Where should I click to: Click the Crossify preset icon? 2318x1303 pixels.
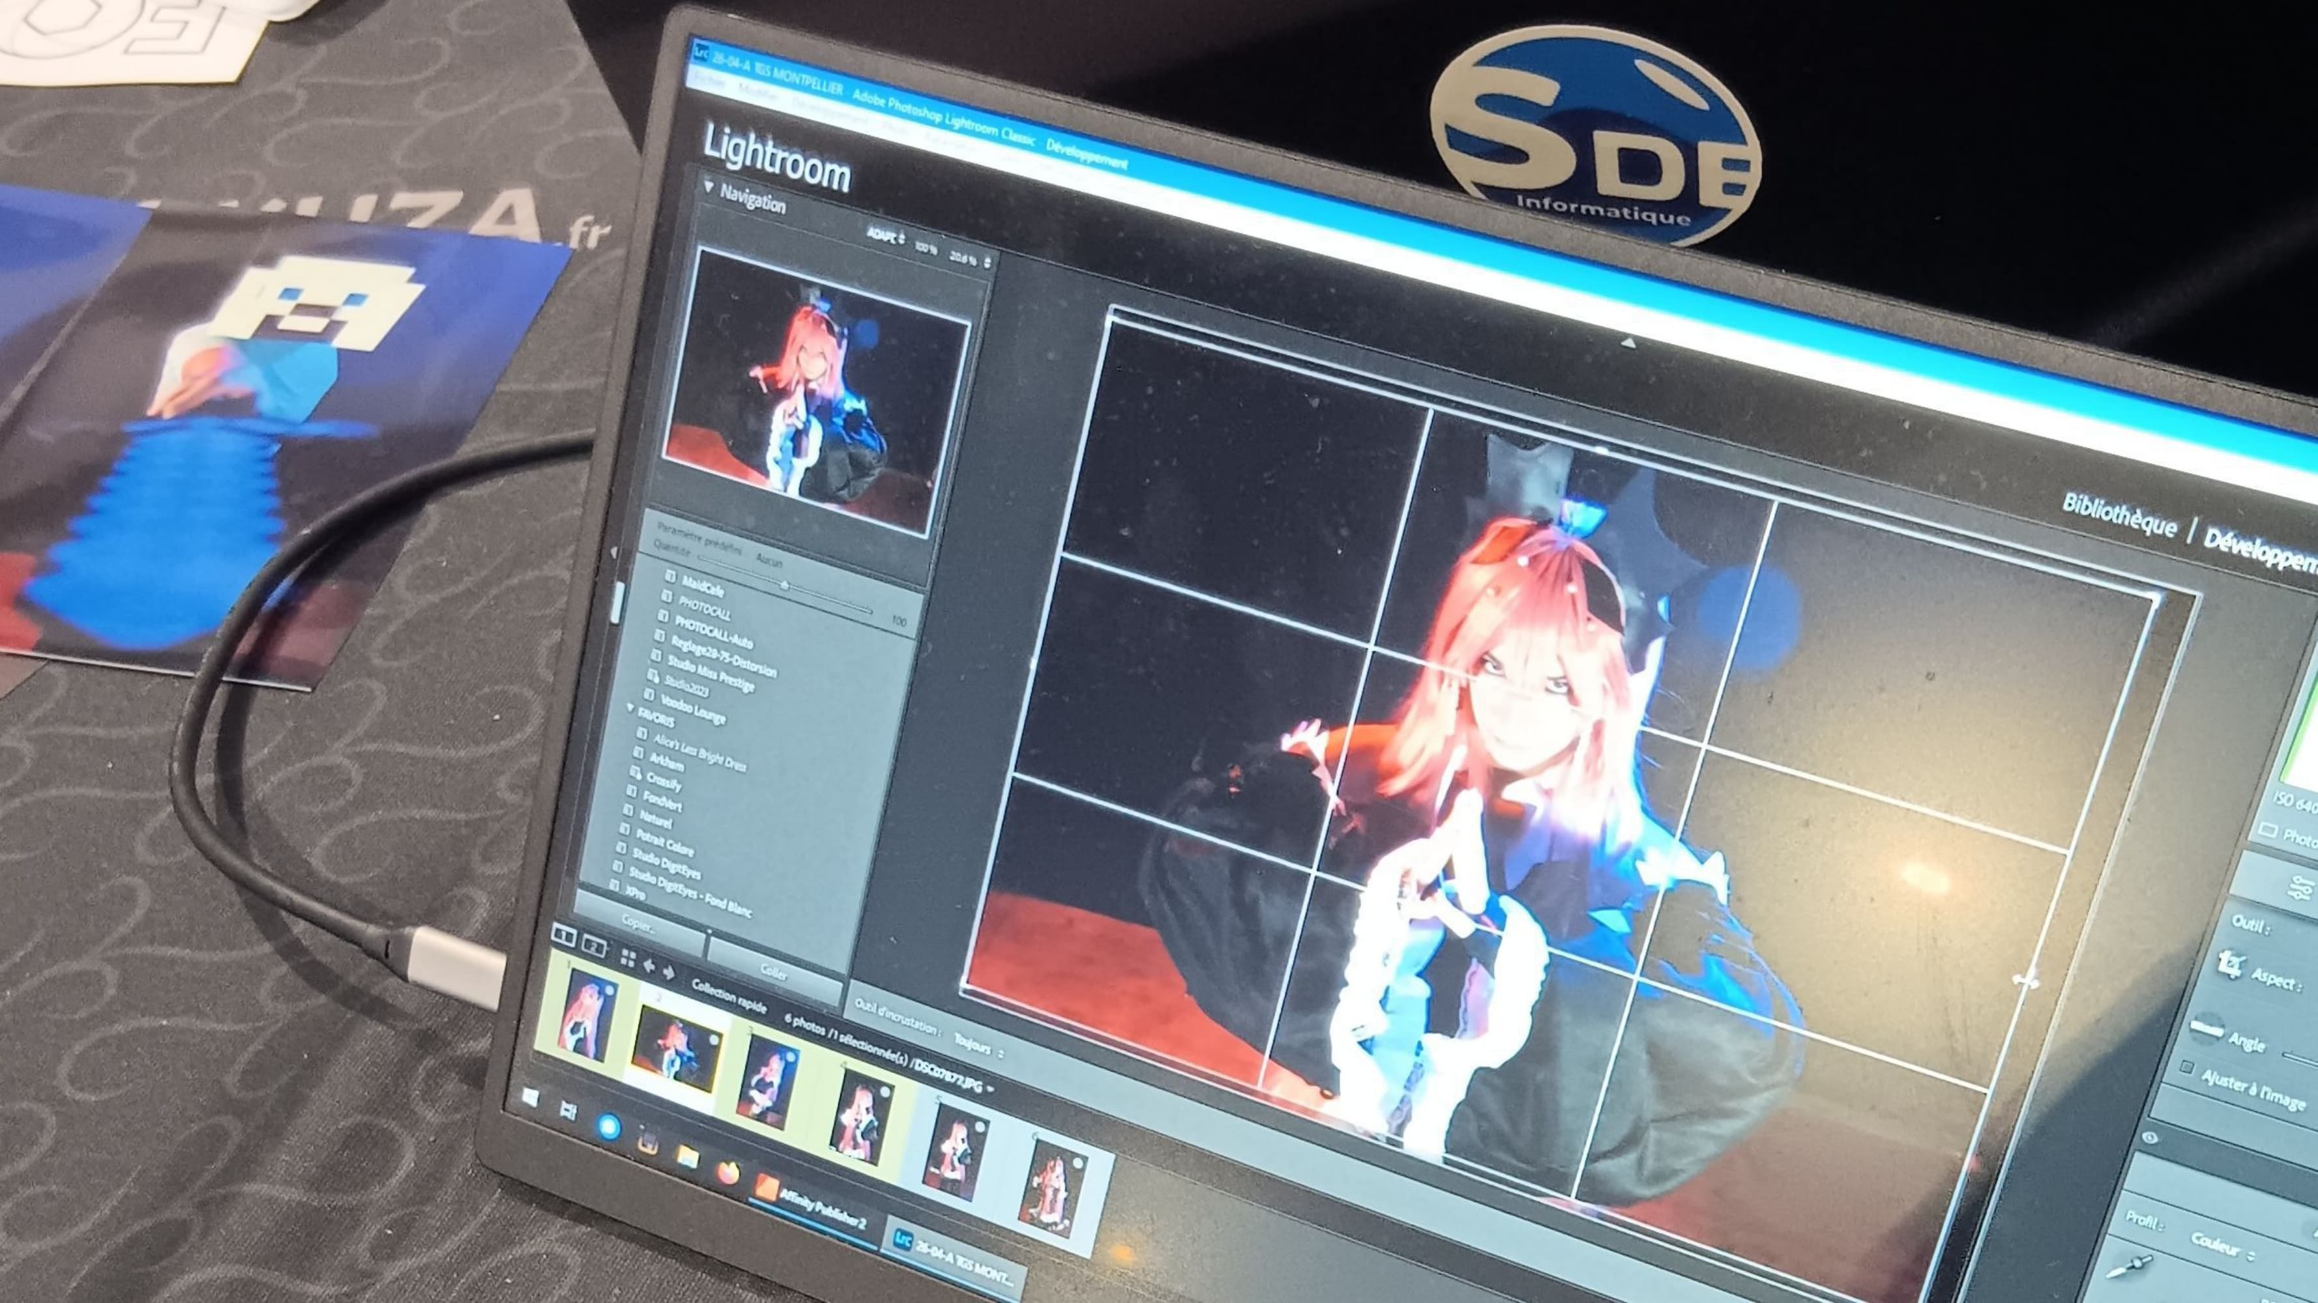(636, 773)
